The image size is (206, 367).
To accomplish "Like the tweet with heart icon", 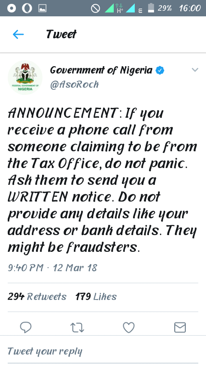I will click(129, 327).
